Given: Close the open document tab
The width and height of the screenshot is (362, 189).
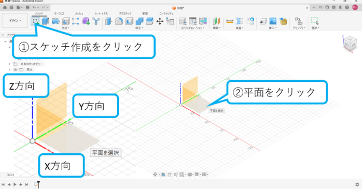Looking at the screenshot, I should pyautogui.click(x=307, y=8).
